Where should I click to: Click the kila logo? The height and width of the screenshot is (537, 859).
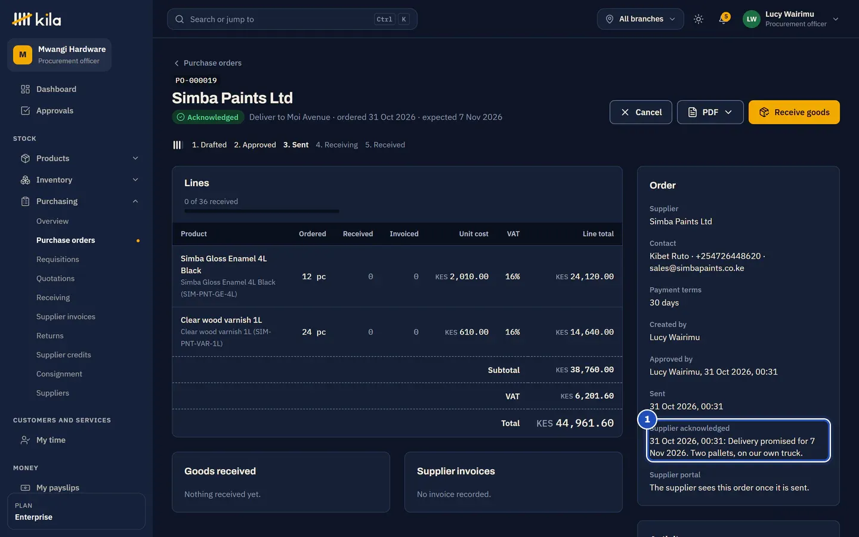point(36,19)
